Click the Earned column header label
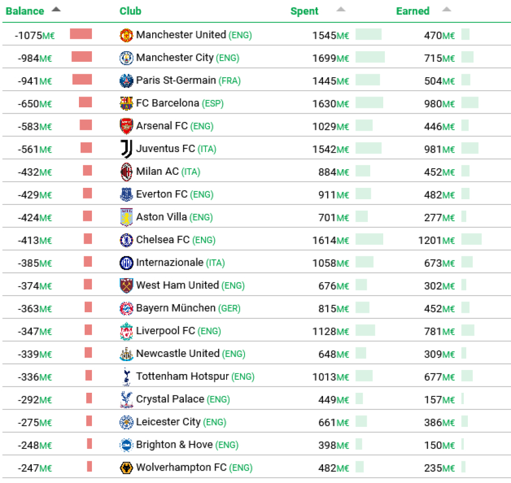The height and width of the screenshot is (483, 511). [x=413, y=11]
